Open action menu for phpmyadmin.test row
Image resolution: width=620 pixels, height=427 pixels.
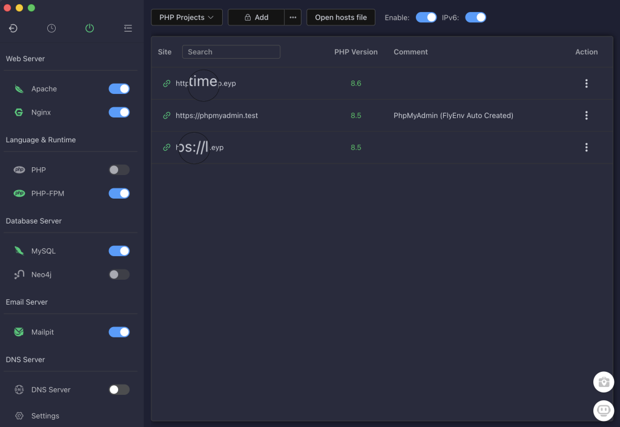586,116
